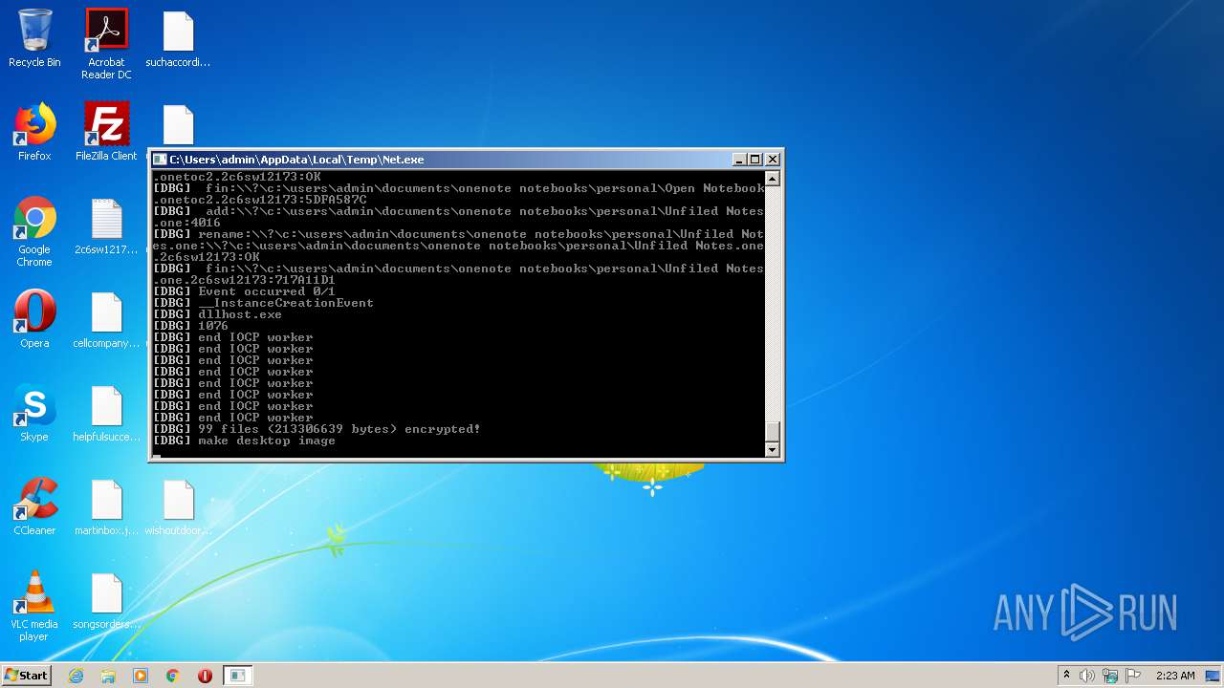
Task: Open the Net.exe console system menu icon
Action: 161,160
